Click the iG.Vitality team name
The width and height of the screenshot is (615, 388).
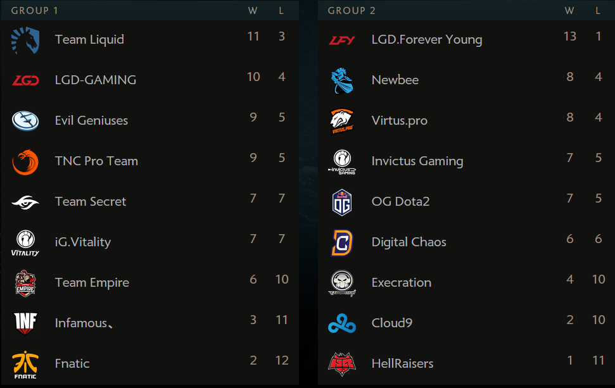pyautogui.click(x=83, y=242)
